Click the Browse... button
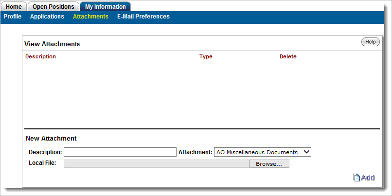Image resolution: width=392 pixels, height=196 pixels. (269, 164)
